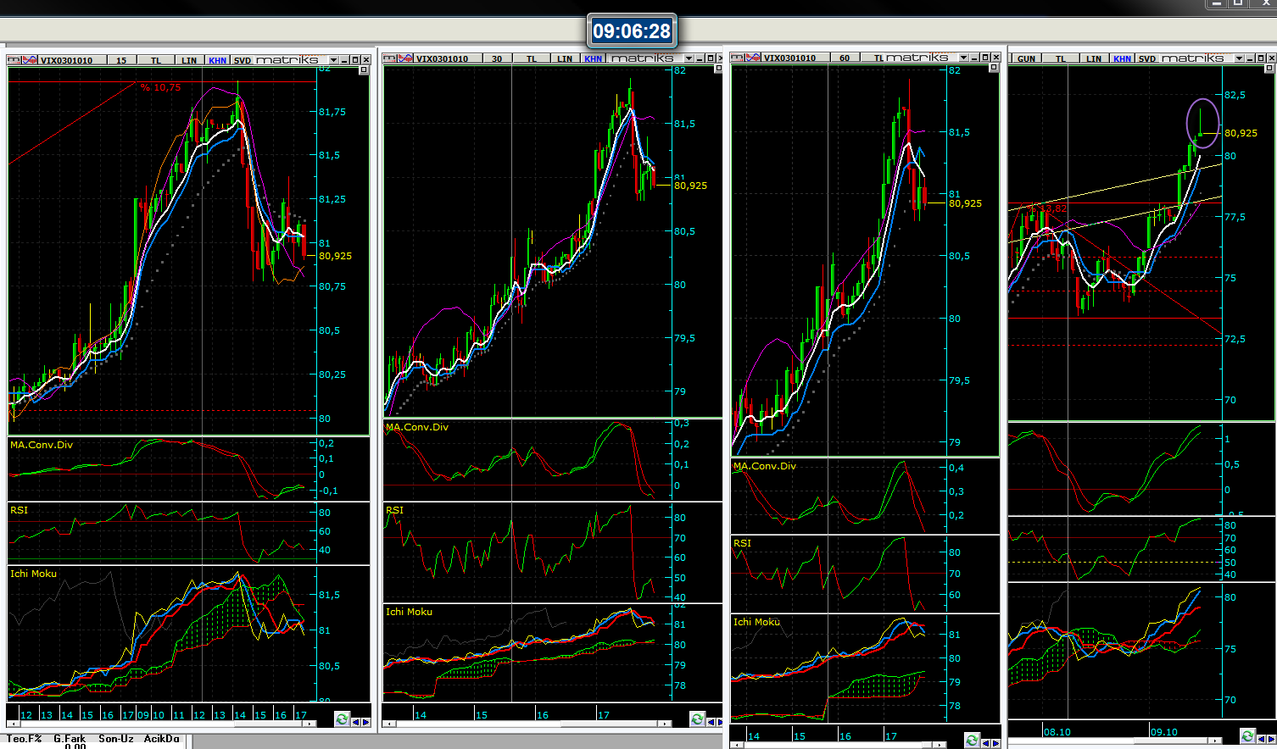Screen dimensions: 1277x749
Task: Click the green refresh icon below the 15-minute chart
Action: pos(342,718)
